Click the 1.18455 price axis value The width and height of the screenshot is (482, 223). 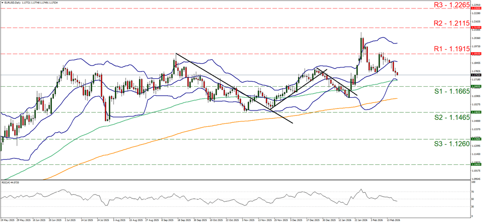(x=476, y=63)
